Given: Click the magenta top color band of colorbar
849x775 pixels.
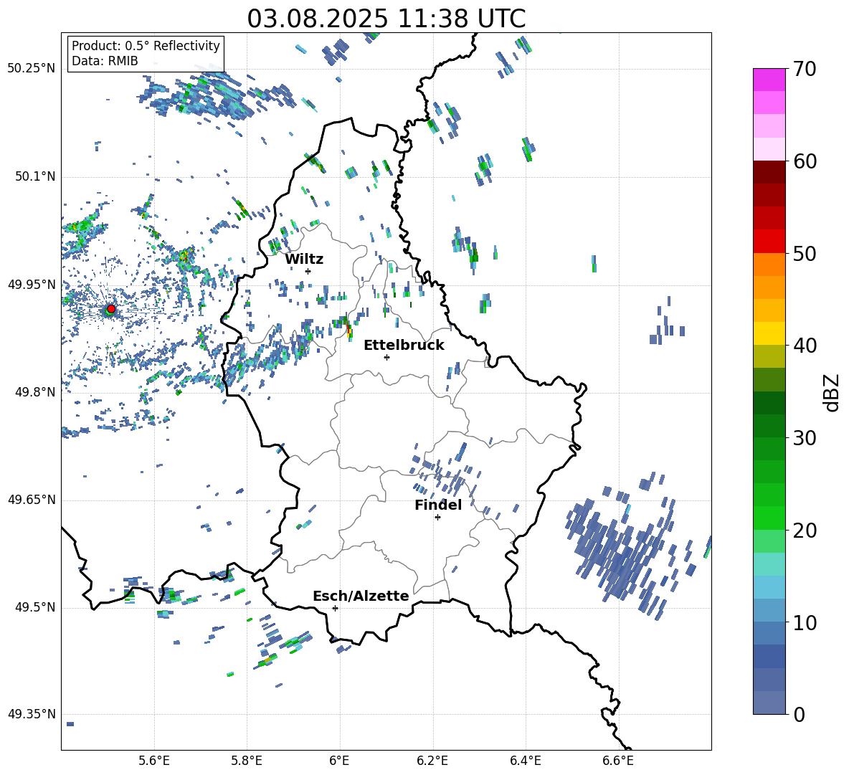Looking at the screenshot, I should pyautogui.click(x=769, y=80).
